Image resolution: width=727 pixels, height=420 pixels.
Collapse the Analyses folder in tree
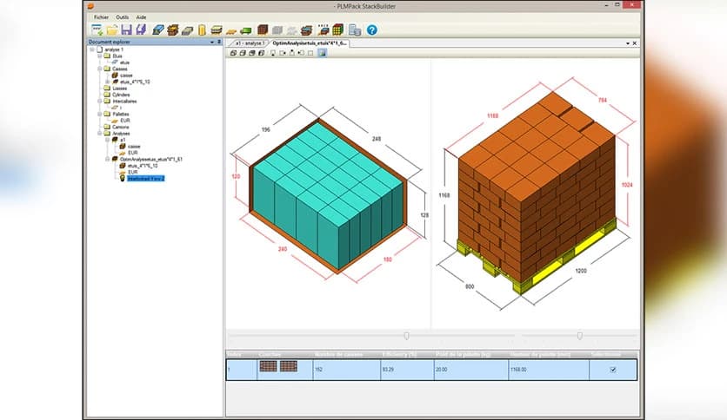point(98,133)
